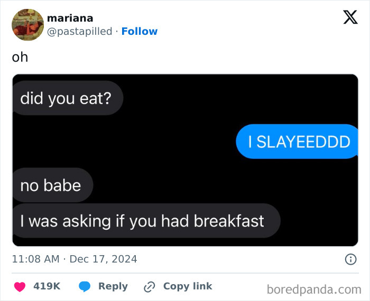
Task: Click the Copy link text button
Action: click(187, 286)
